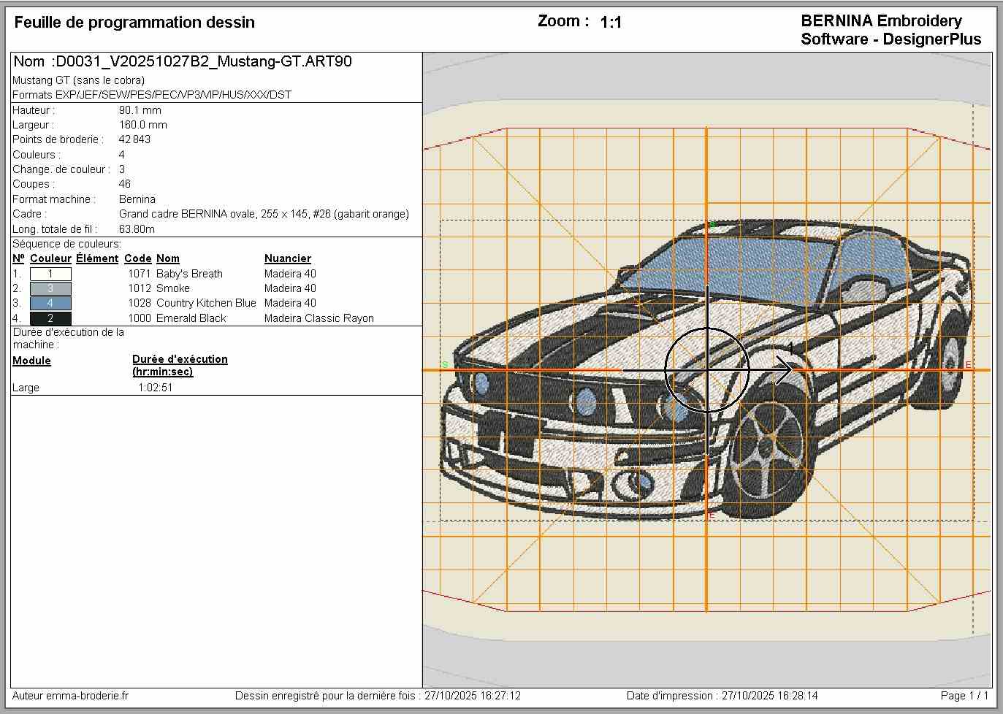The height and width of the screenshot is (714, 1003).
Task: Click the Séquence de couleurs label
Action: pos(66,244)
